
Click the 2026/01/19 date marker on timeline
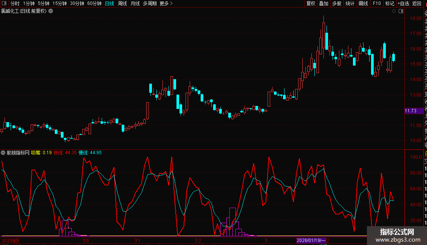coord(311,240)
